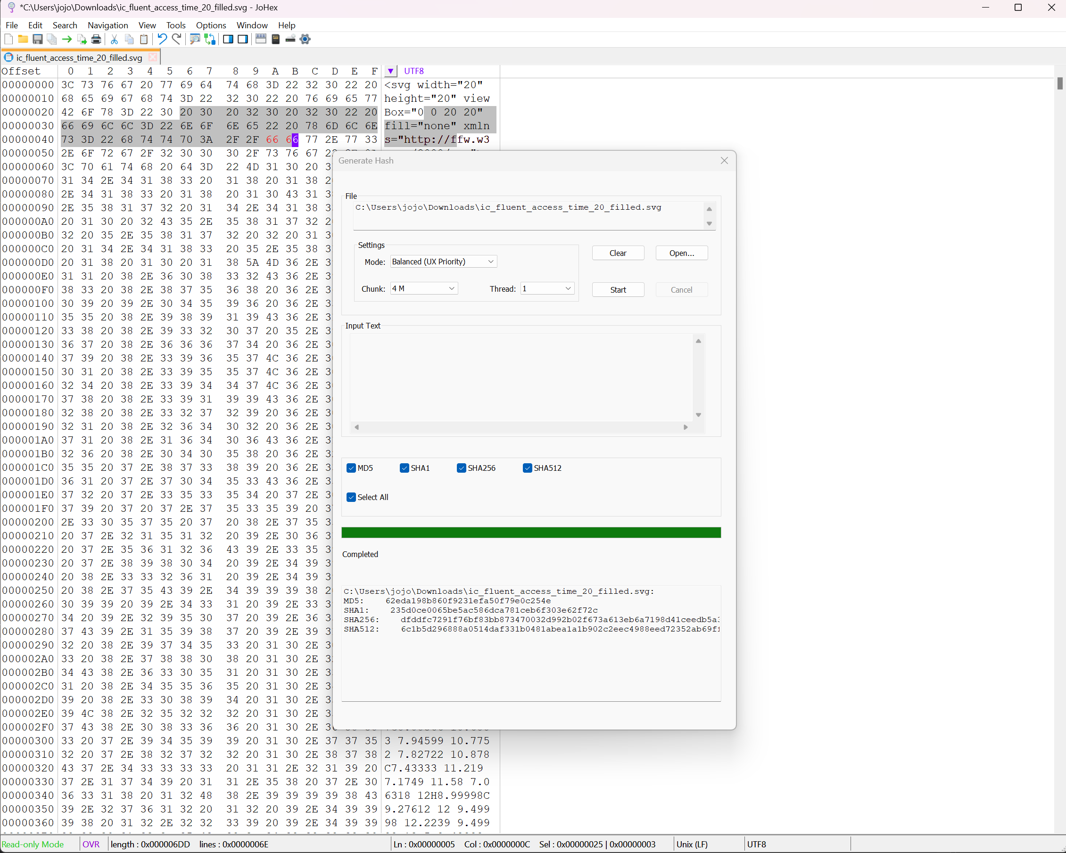1066x853 pixels.
Task: Expand the Chunk size dropdown
Action: pyautogui.click(x=424, y=288)
